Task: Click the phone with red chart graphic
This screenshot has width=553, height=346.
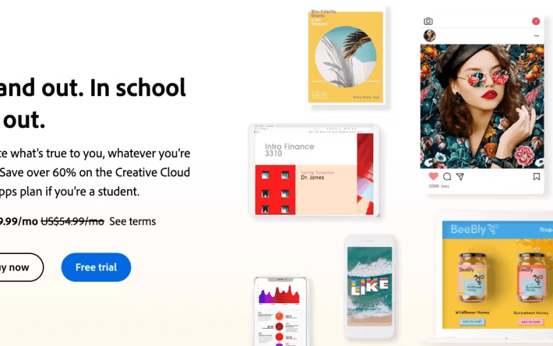Action: (x=280, y=311)
